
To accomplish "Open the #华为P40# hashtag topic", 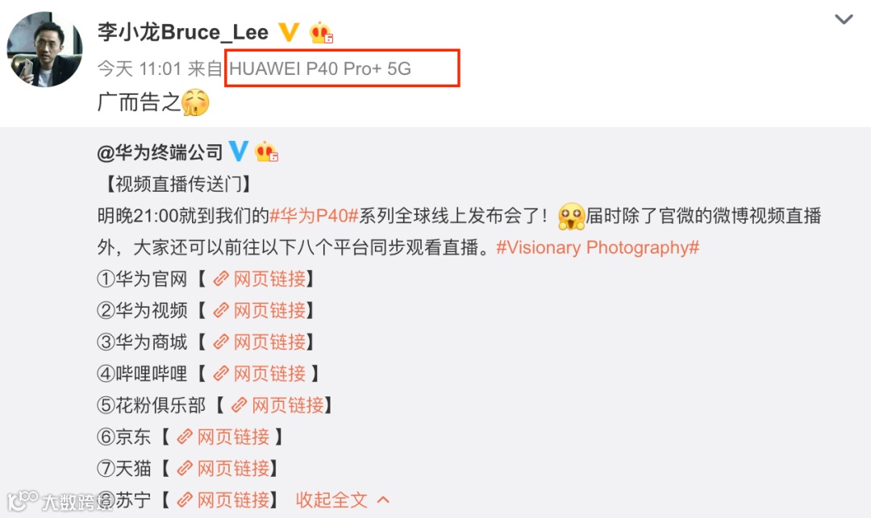I will [x=314, y=216].
